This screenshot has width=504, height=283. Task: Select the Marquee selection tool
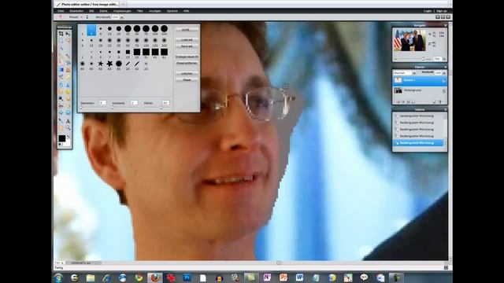click(61, 41)
